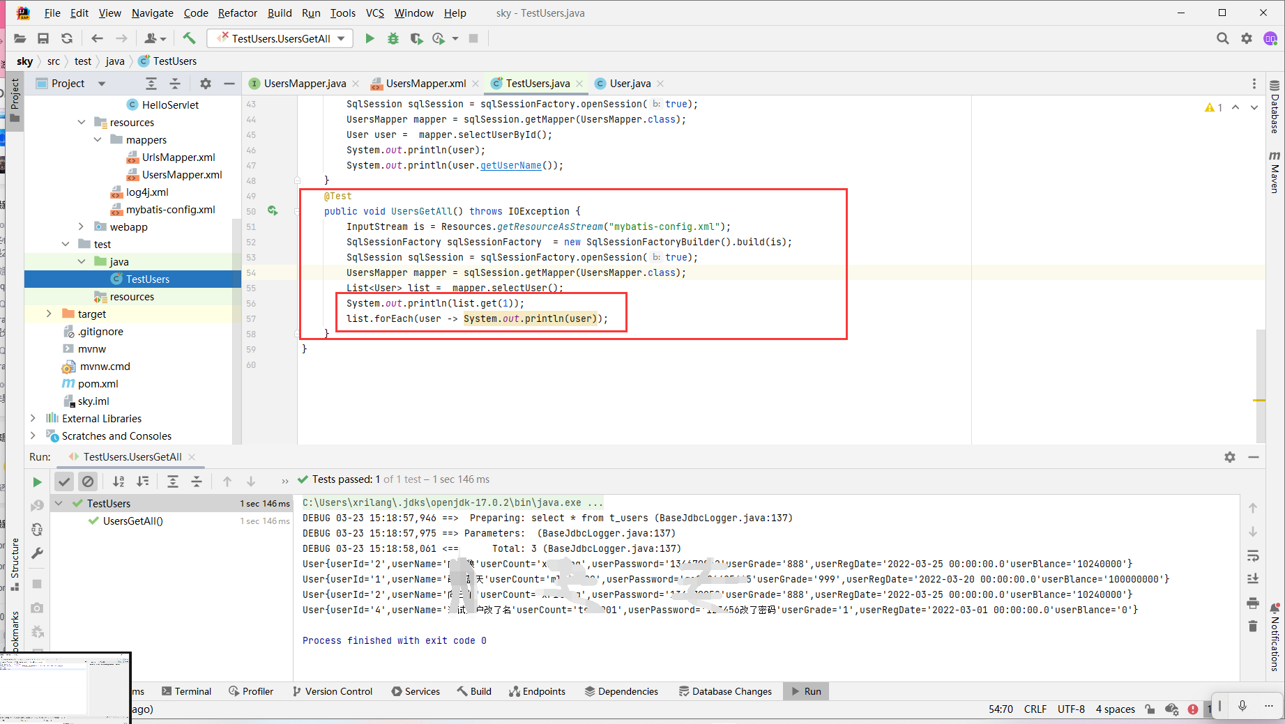Collapse all in Project panel toolbar
The width and height of the screenshot is (1285, 724).
click(175, 84)
